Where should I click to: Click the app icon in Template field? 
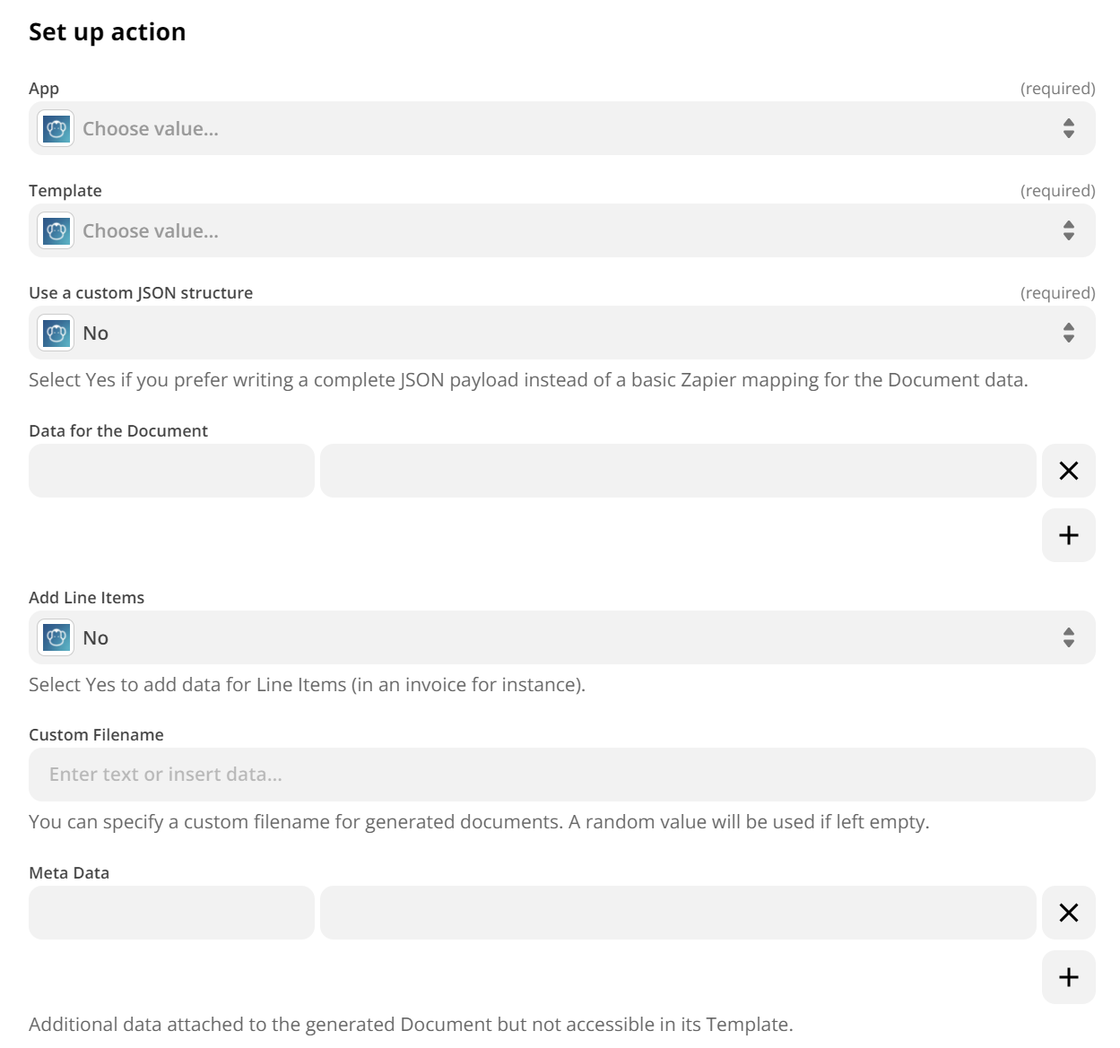coord(56,230)
